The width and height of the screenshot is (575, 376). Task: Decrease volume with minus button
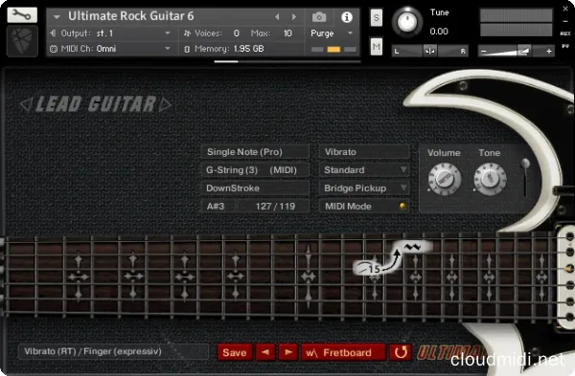click(484, 52)
